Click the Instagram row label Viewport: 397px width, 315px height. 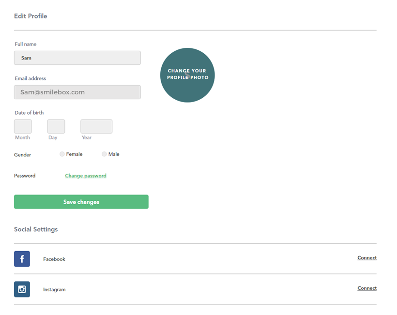(54, 289)
